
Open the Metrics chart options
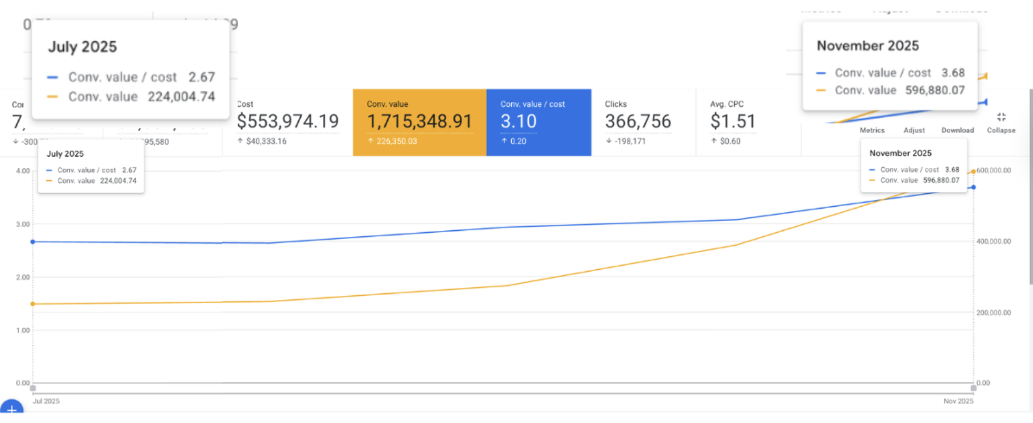click(x=872, y=130)
